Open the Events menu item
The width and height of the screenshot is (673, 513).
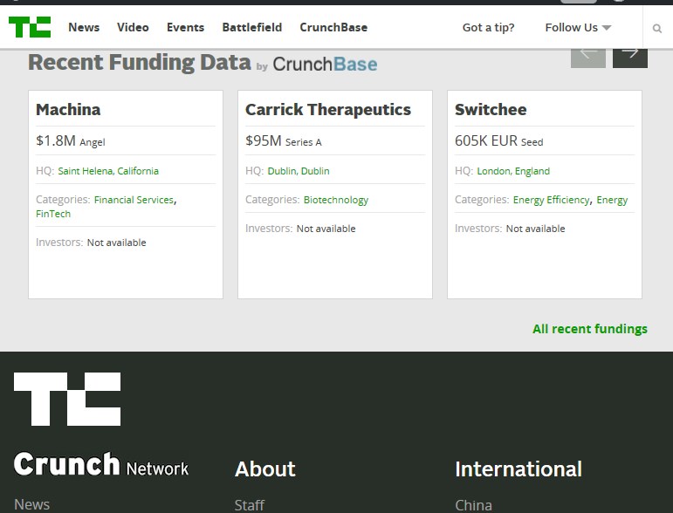pos(185,27)
